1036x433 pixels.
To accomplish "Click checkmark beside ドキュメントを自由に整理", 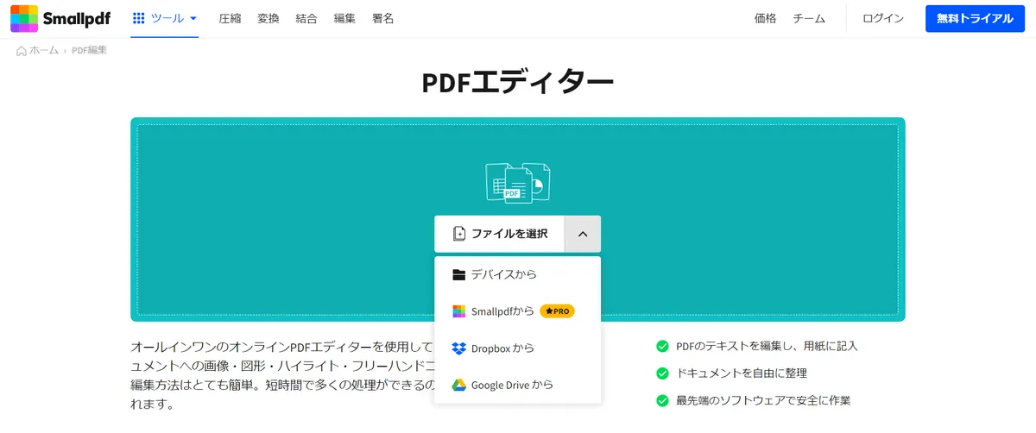I will 662,373.
